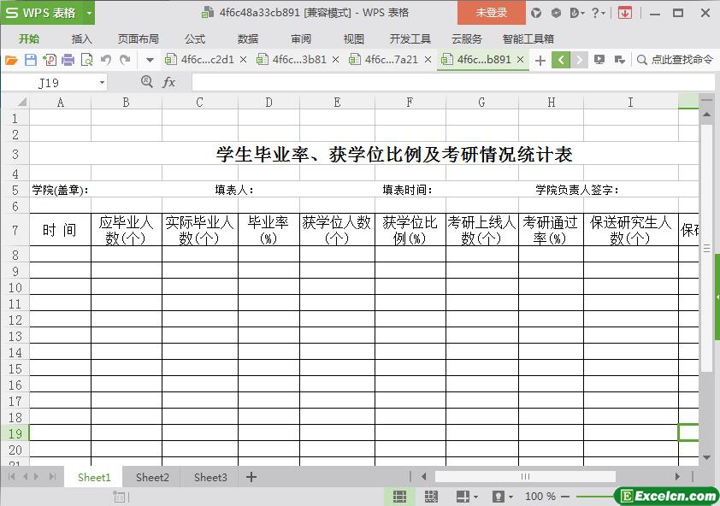
Task: Click the 未登录 login button
Action: pyautogui.click(x=491, y=13)
